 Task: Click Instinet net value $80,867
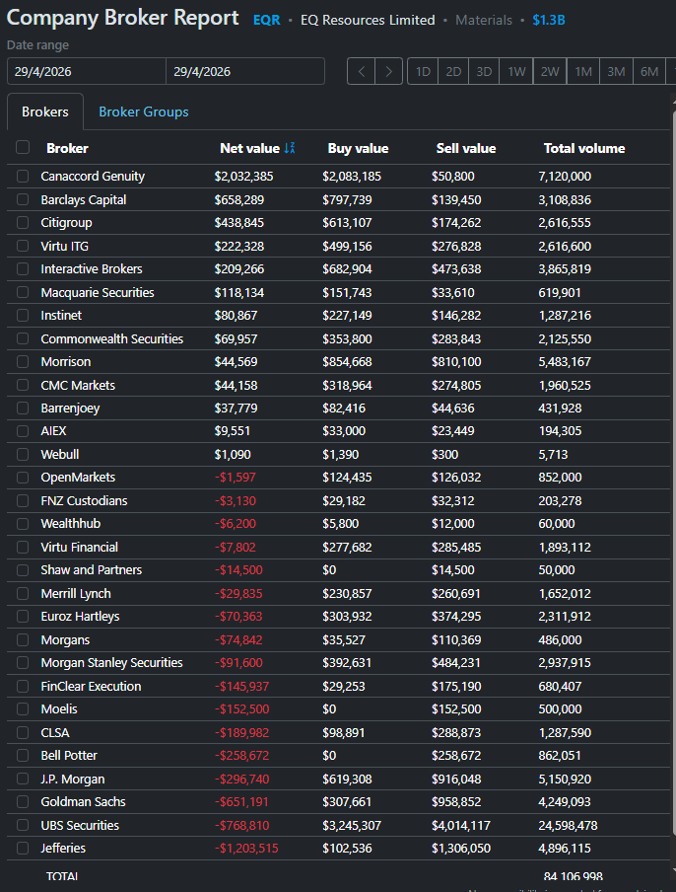[236, 315]
